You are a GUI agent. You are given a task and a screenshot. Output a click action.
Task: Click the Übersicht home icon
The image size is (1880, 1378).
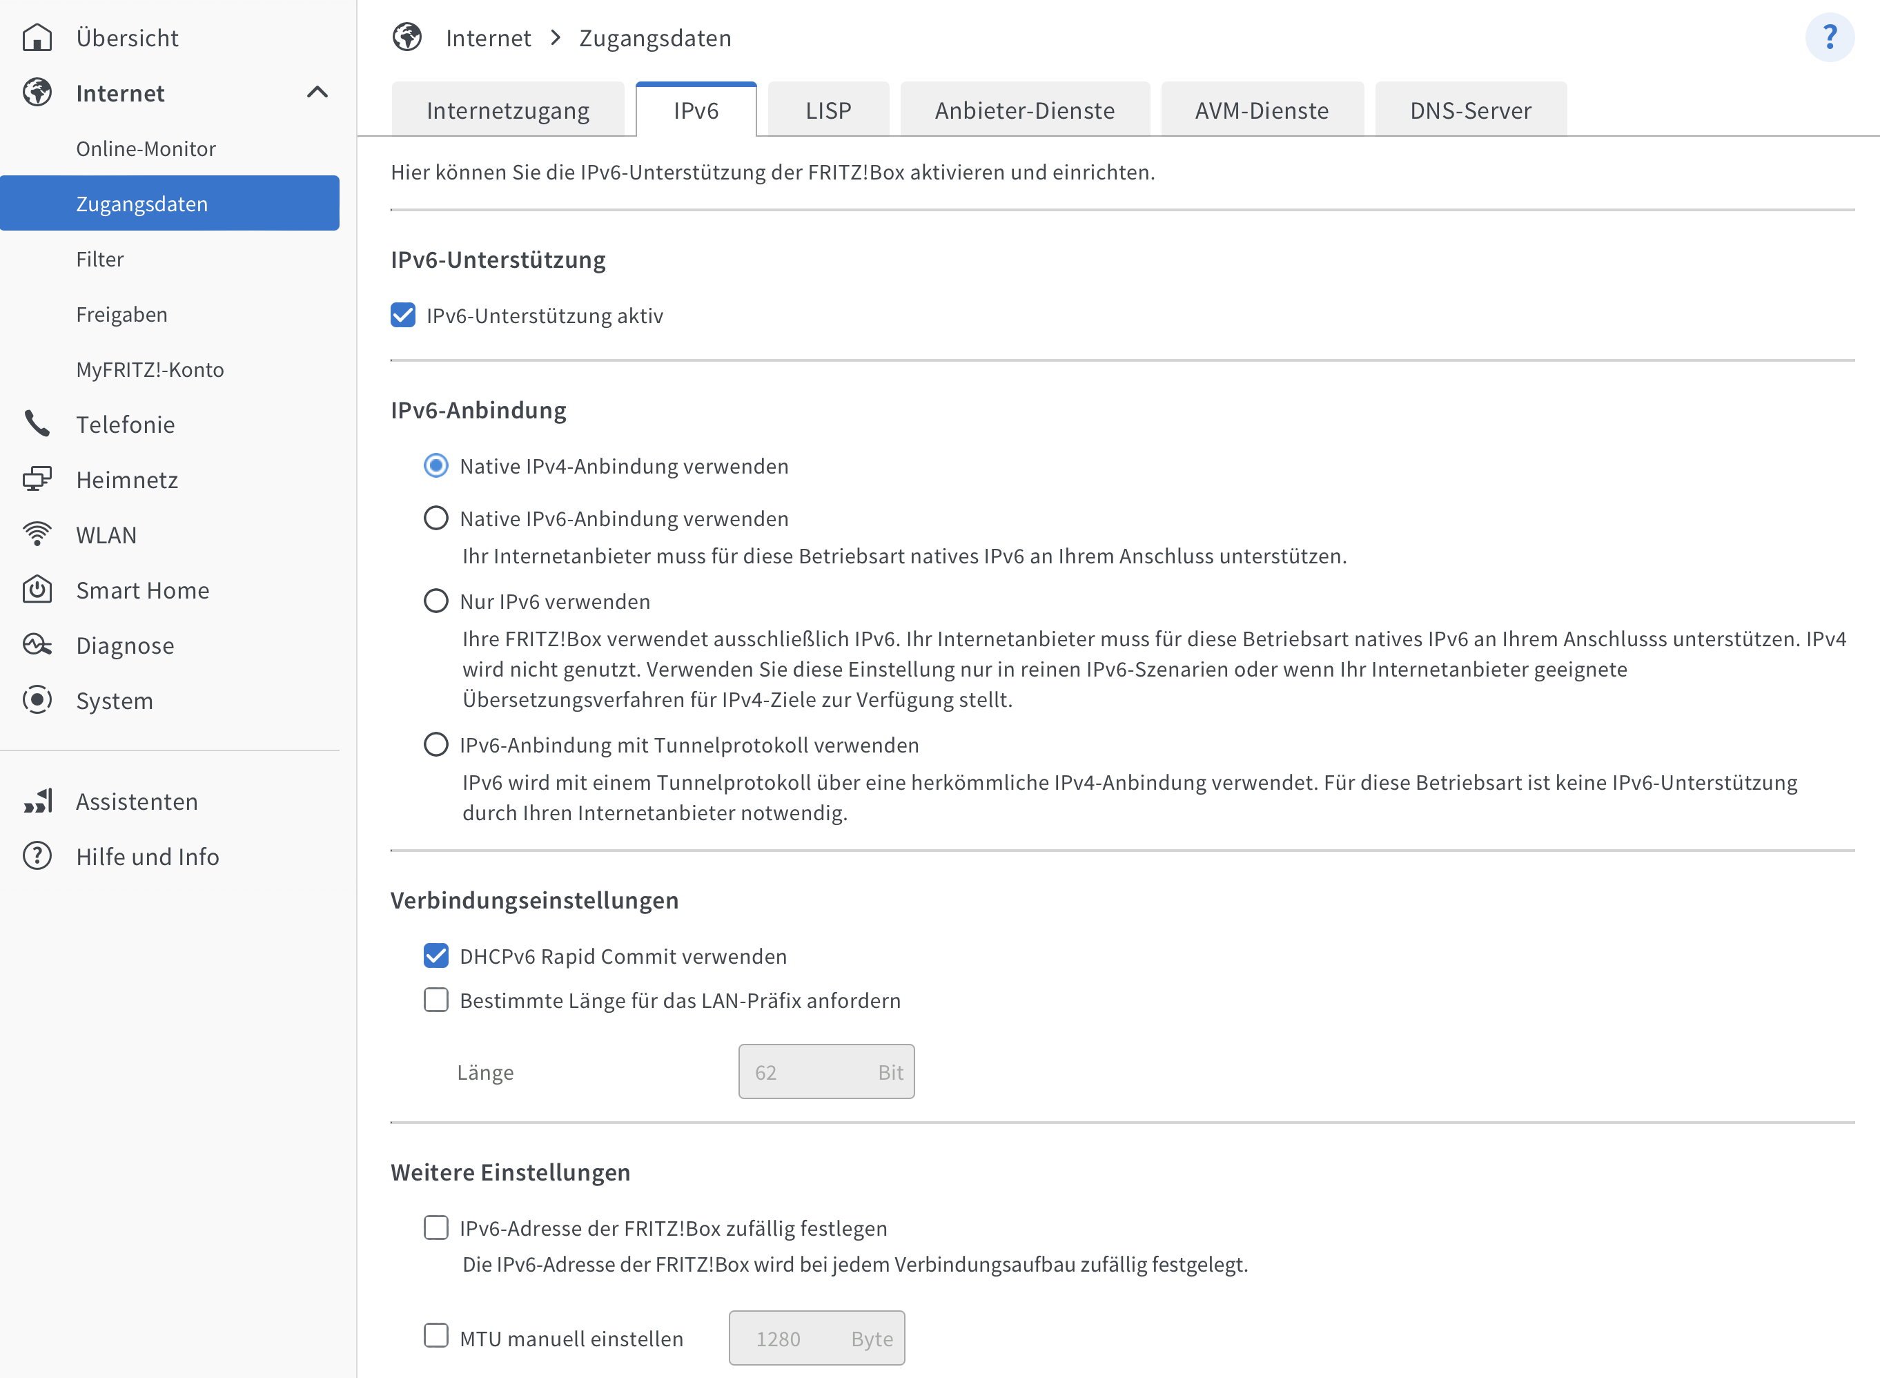click(37, 37)
